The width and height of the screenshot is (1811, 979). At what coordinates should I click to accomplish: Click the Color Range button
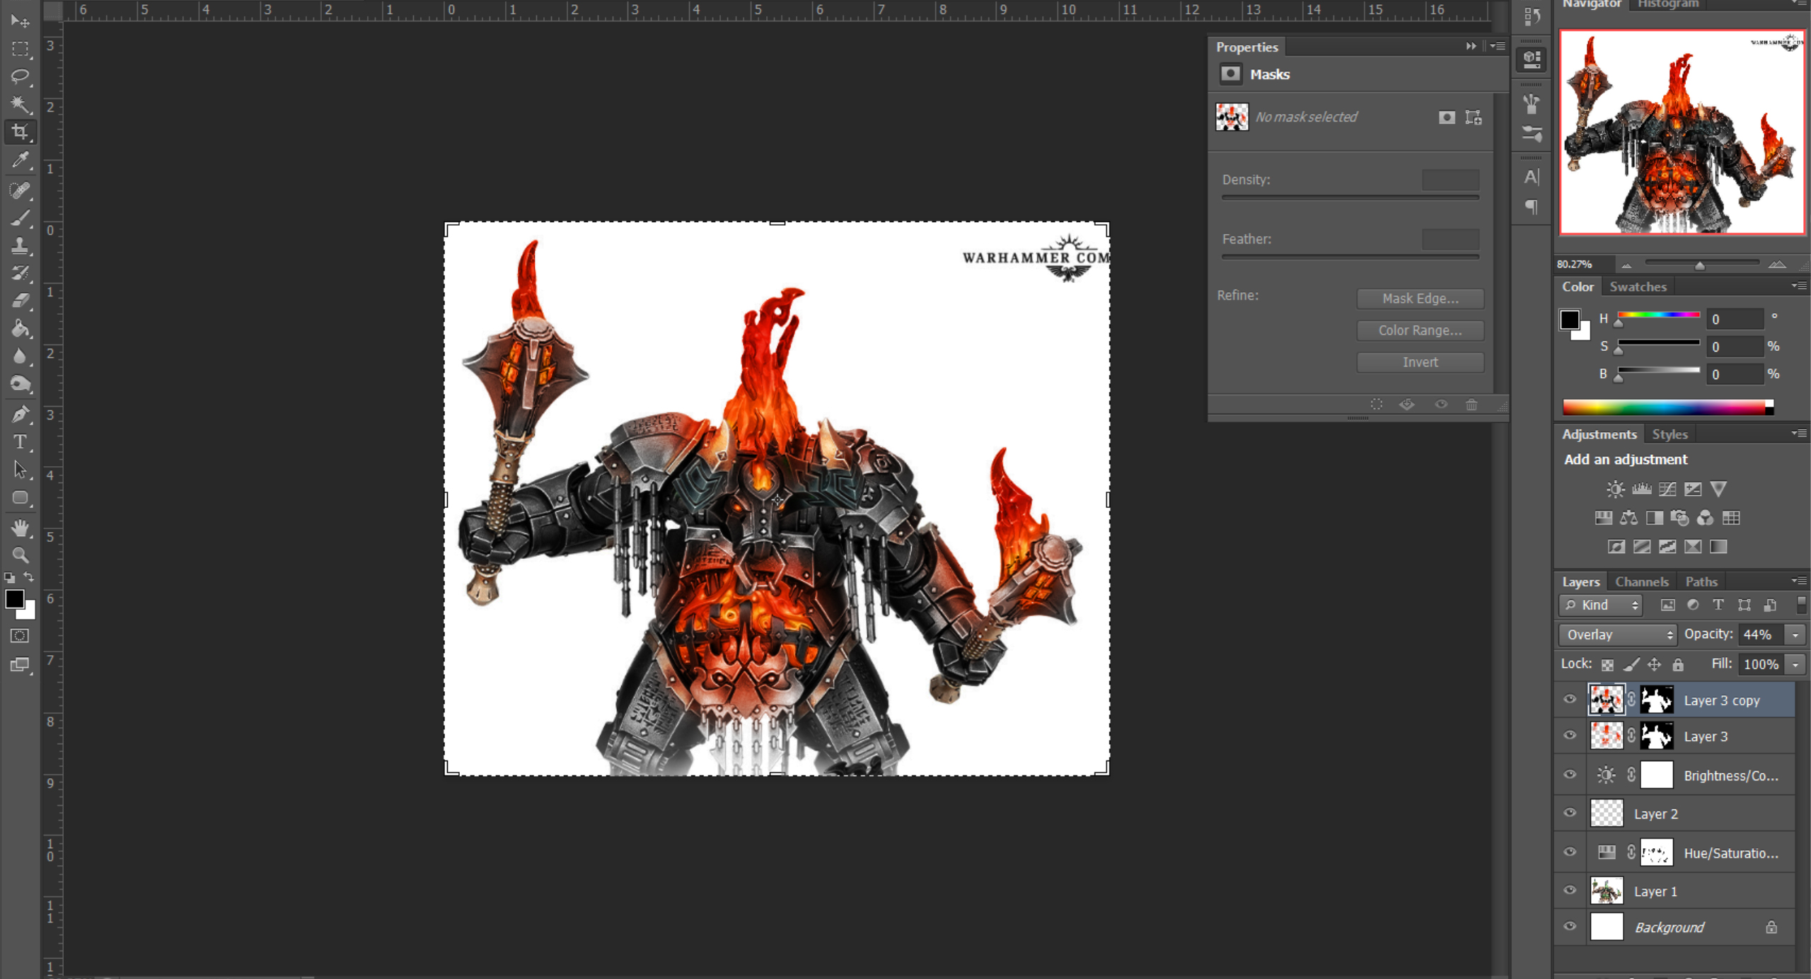(x=1420, y=330)
